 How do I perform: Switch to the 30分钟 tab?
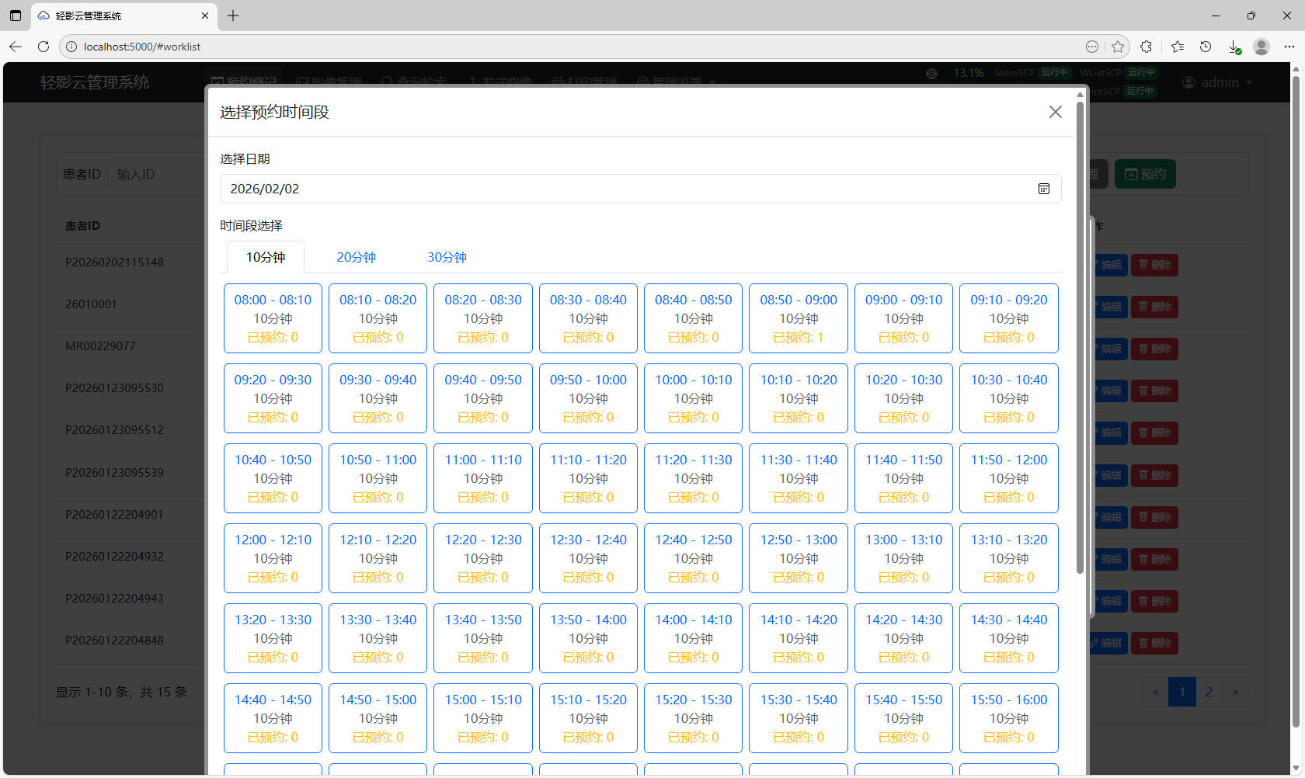(447, 257)
